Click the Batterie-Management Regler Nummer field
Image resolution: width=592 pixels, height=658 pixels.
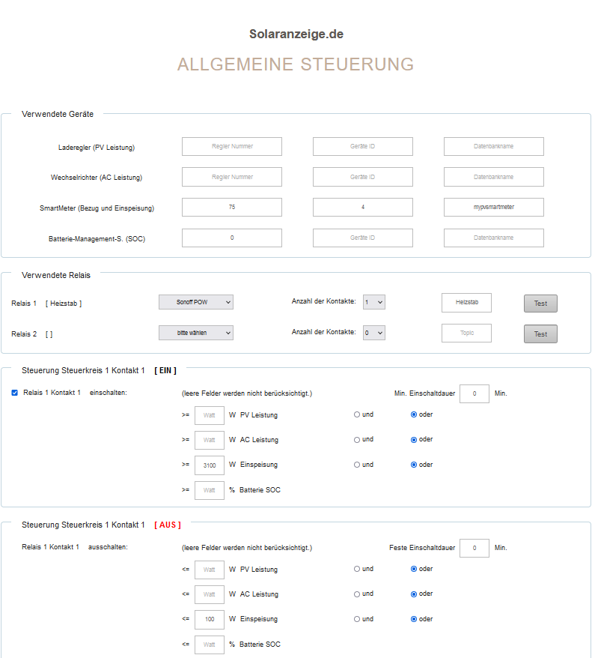pyautogui.click(x=232, y=238)
